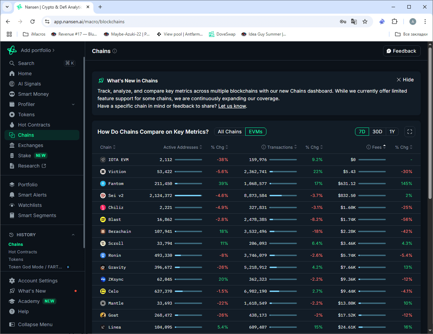Switch timeframe to 30D

(x=377, y=132)
